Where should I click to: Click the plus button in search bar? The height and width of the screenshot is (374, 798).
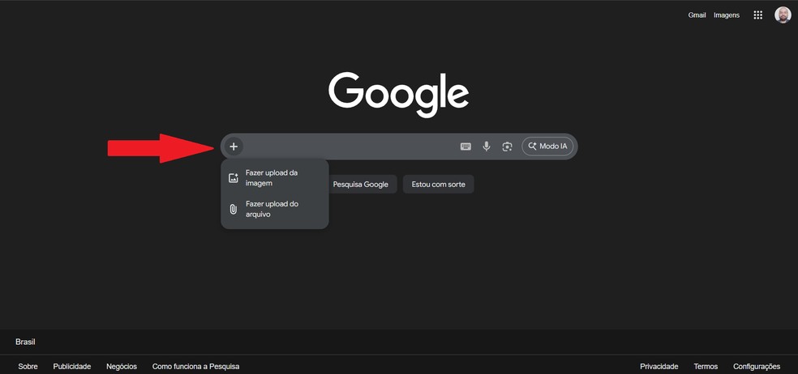234,147
